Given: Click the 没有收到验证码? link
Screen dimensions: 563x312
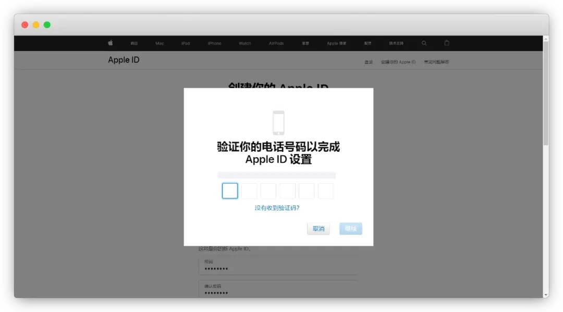Looking at the screenshot, I should tap(277, 208).
